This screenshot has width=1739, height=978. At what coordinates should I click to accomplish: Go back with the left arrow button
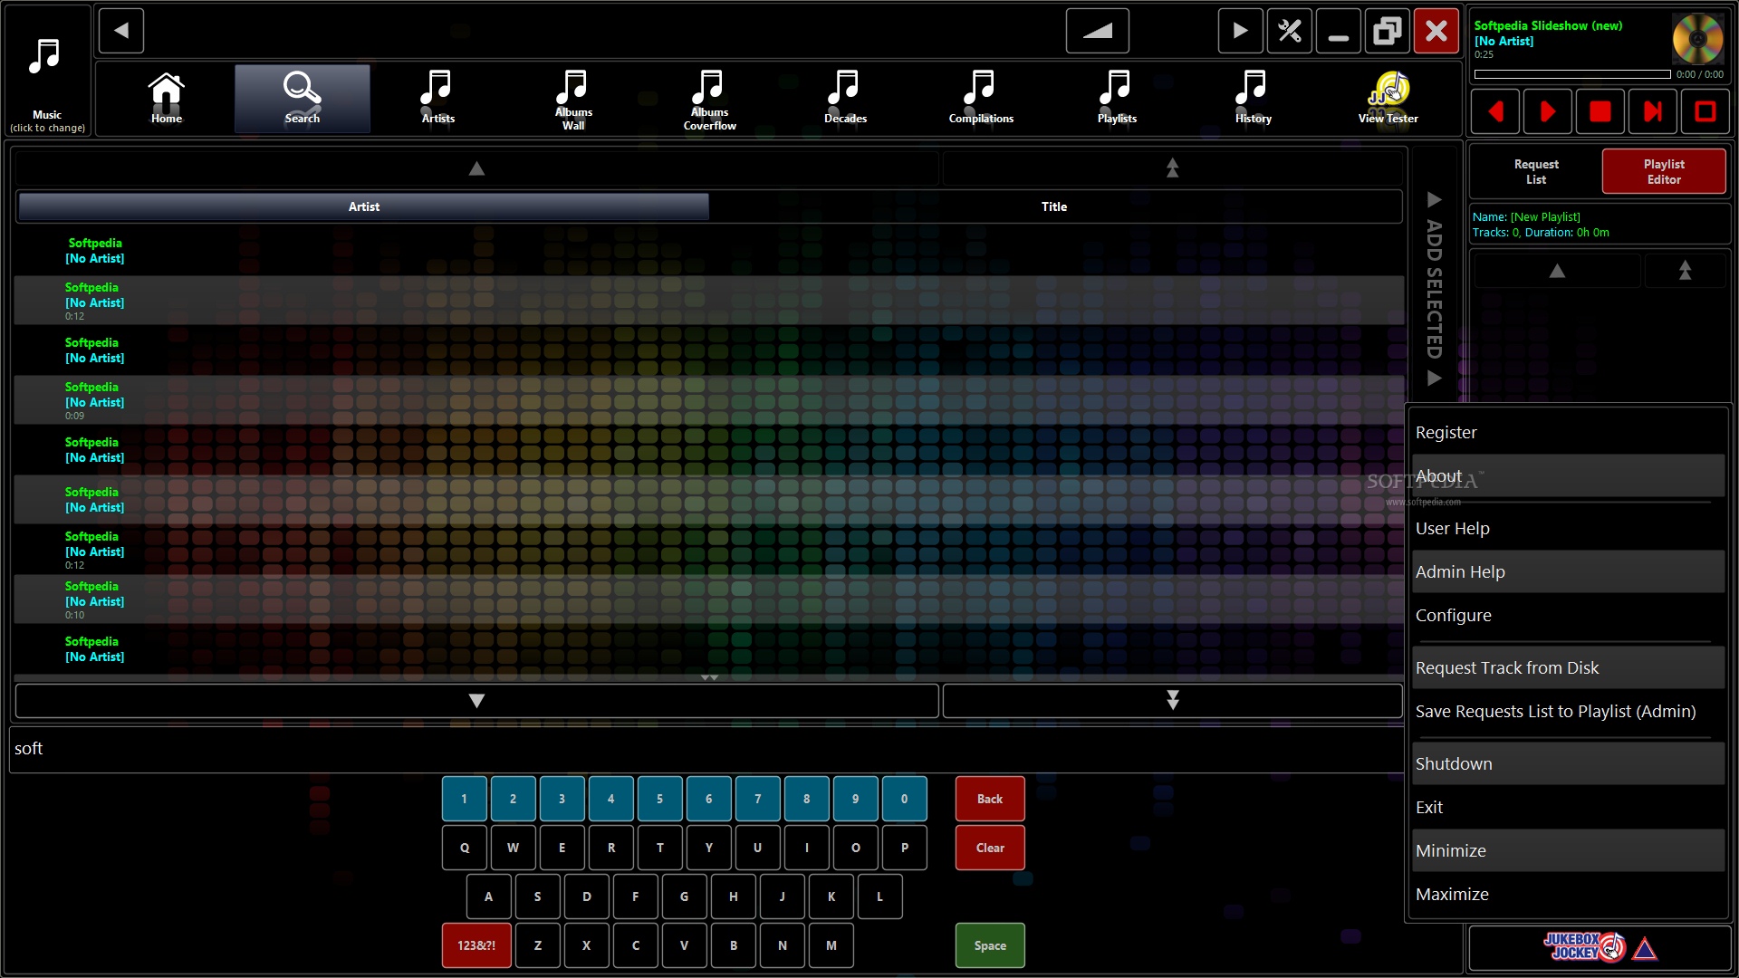pyautogui.click(x=121, y=31)
